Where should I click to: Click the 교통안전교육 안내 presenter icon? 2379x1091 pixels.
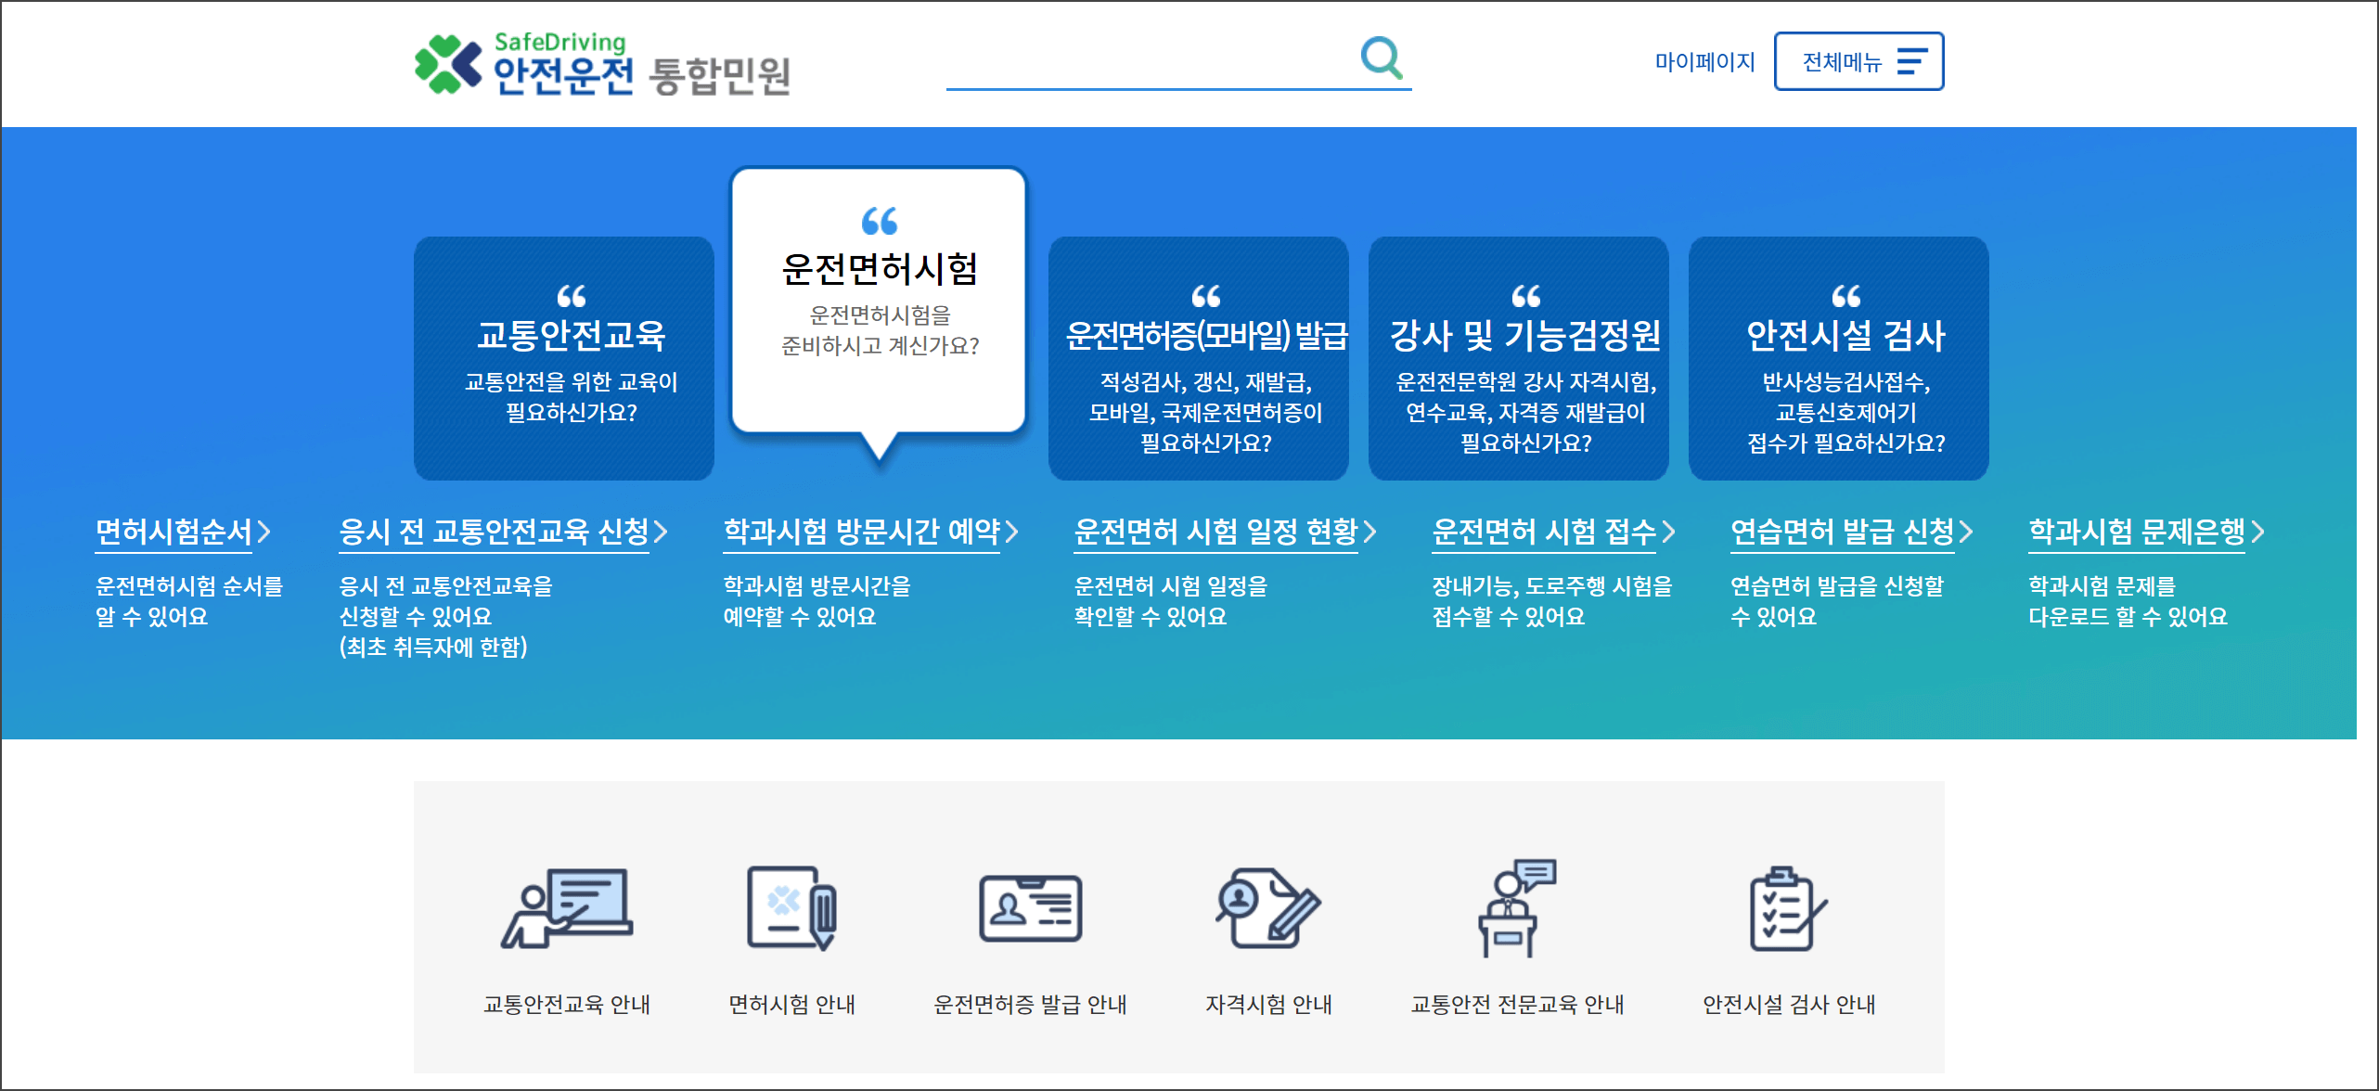(x=567, y=908)
